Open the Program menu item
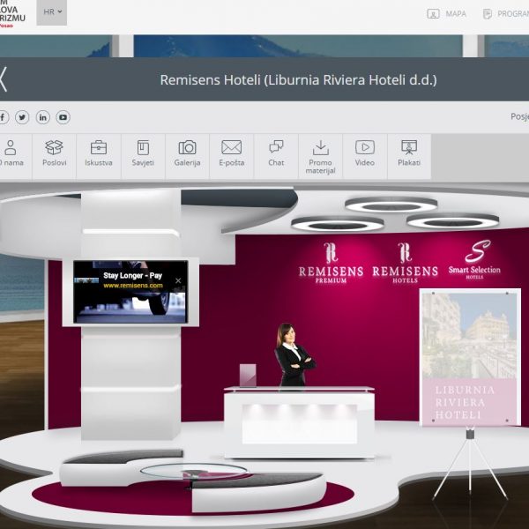 click(506, 14)
